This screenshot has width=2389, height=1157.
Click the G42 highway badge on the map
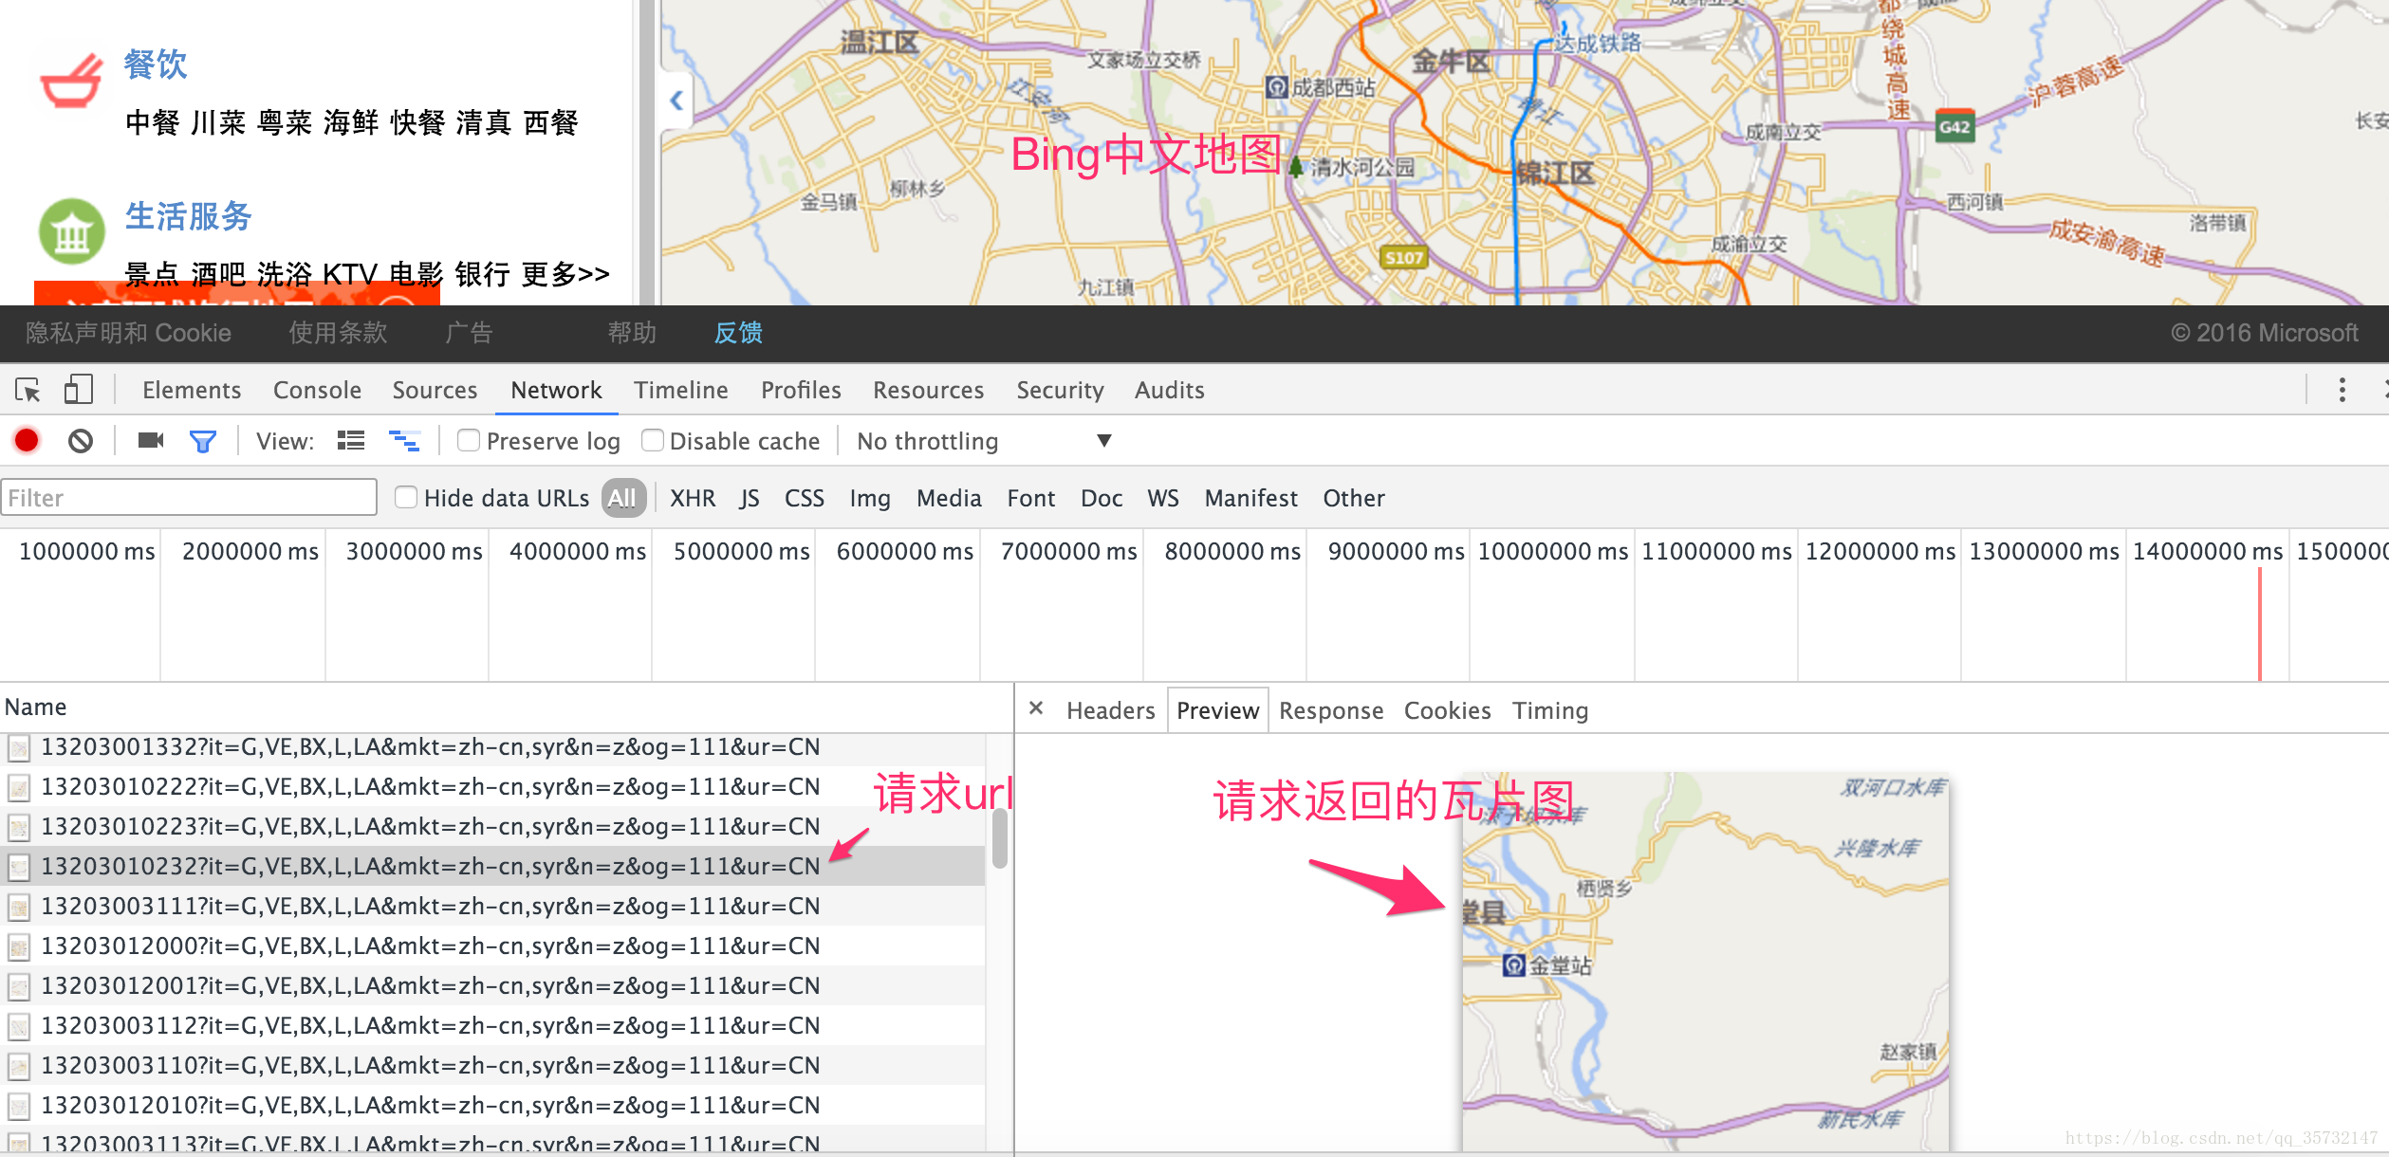click(1954, 126)
